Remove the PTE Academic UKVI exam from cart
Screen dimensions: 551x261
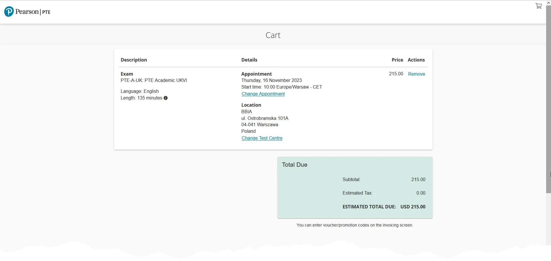coord(416,74)
